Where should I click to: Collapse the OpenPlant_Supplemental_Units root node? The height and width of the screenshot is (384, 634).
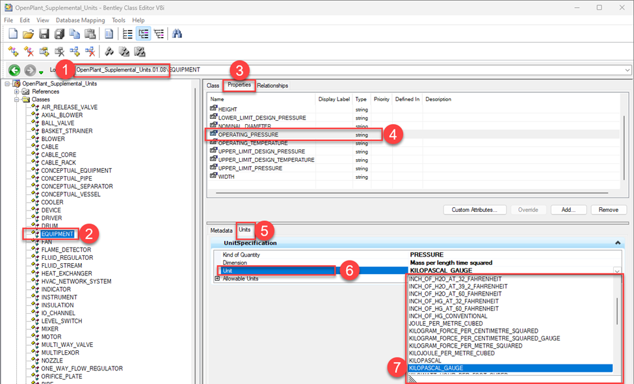pyautogui.click(x=7, y=84)
